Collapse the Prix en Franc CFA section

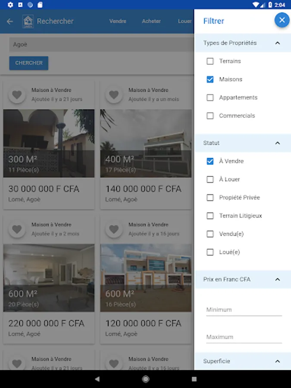point(277,279)
